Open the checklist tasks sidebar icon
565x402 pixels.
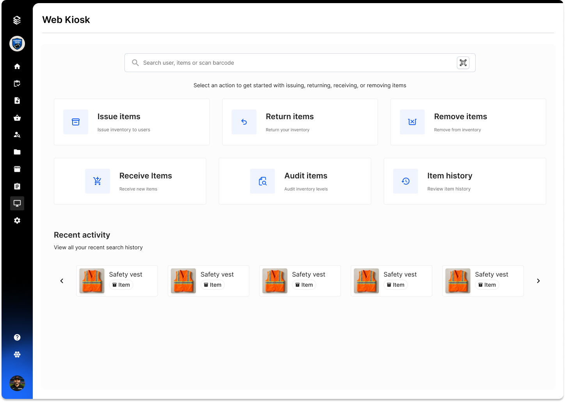pyautogui.click(x=17, y=83)
